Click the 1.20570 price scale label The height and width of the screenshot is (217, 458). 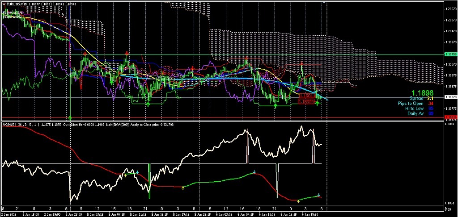pyautogui.click(x=450, y=9)
